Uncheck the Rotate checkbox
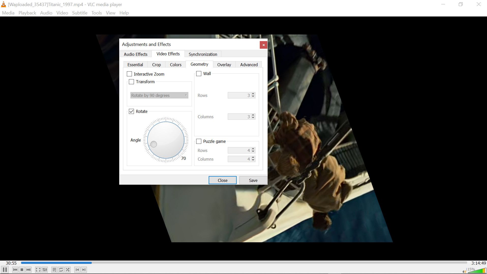The image size is (487, 274). [131, 111]
